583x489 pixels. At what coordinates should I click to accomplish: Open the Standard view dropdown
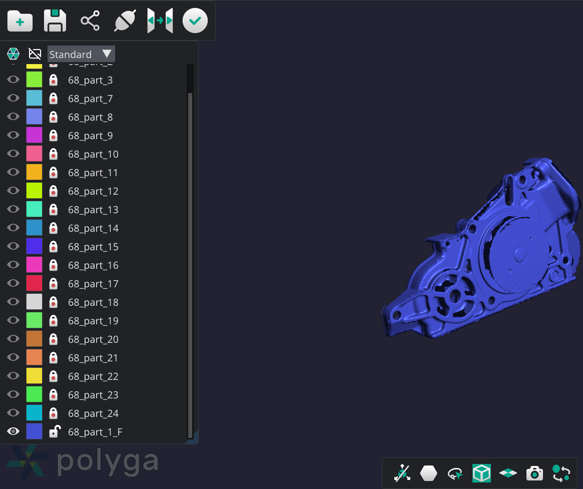81,54
